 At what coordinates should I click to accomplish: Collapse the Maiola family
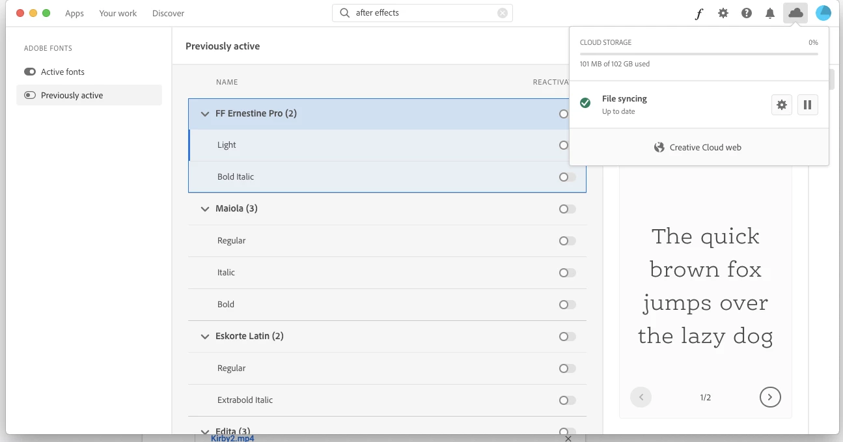point(205,209)
